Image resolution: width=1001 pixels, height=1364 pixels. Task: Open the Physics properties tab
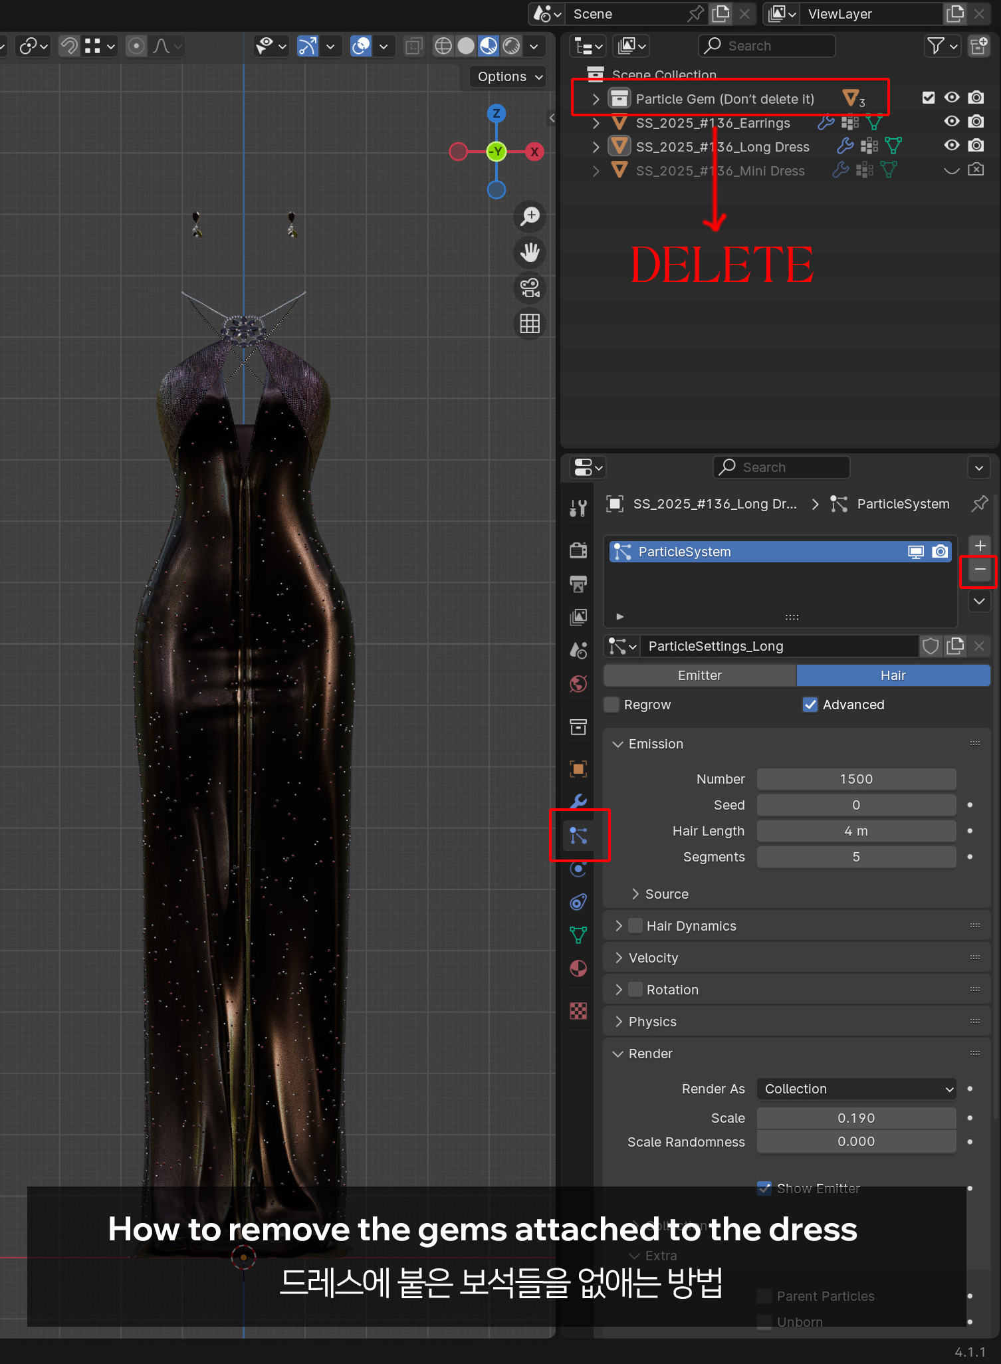click(x=578, y=869)
